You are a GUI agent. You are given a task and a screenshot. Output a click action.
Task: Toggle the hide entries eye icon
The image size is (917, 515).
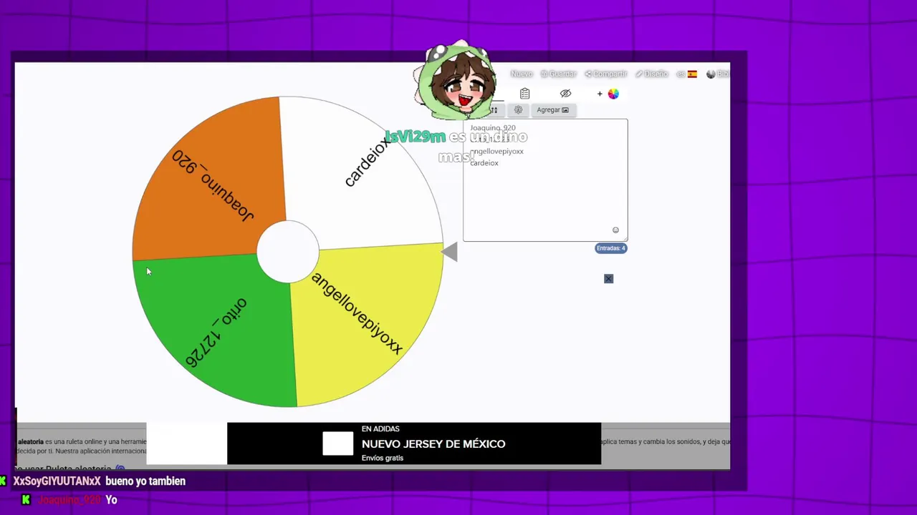(565, 94)
